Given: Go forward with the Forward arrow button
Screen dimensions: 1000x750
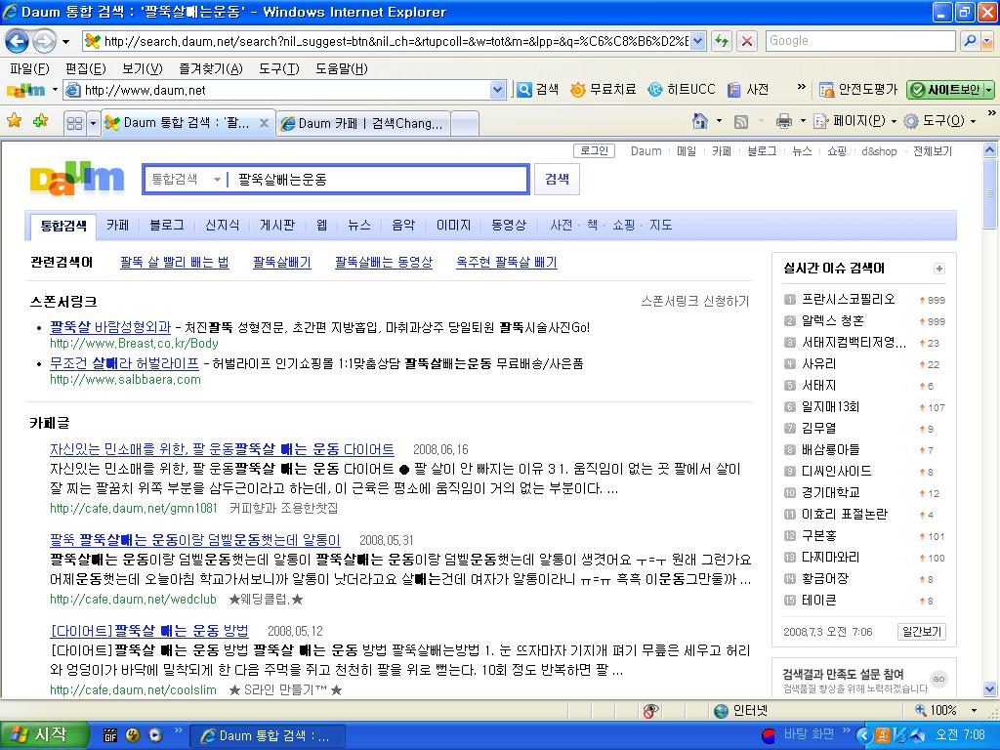Looking at the screenshot, I should (43, 41).
